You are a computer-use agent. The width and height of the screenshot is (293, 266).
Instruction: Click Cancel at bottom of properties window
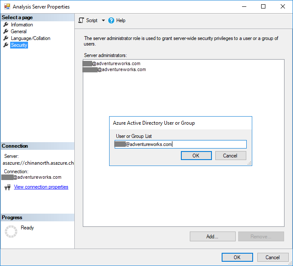(x=273, y=257)
